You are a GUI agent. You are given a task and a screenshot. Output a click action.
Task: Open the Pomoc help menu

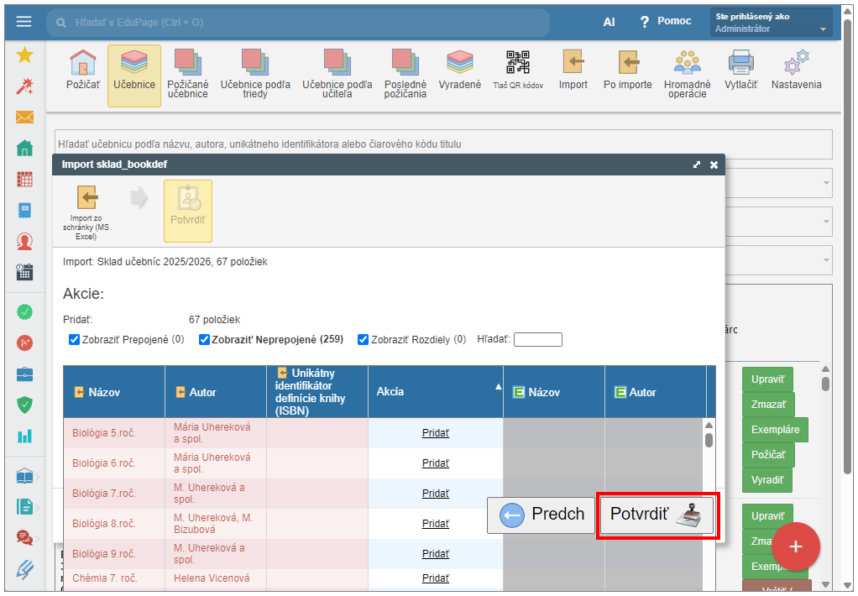click(665, 21)
